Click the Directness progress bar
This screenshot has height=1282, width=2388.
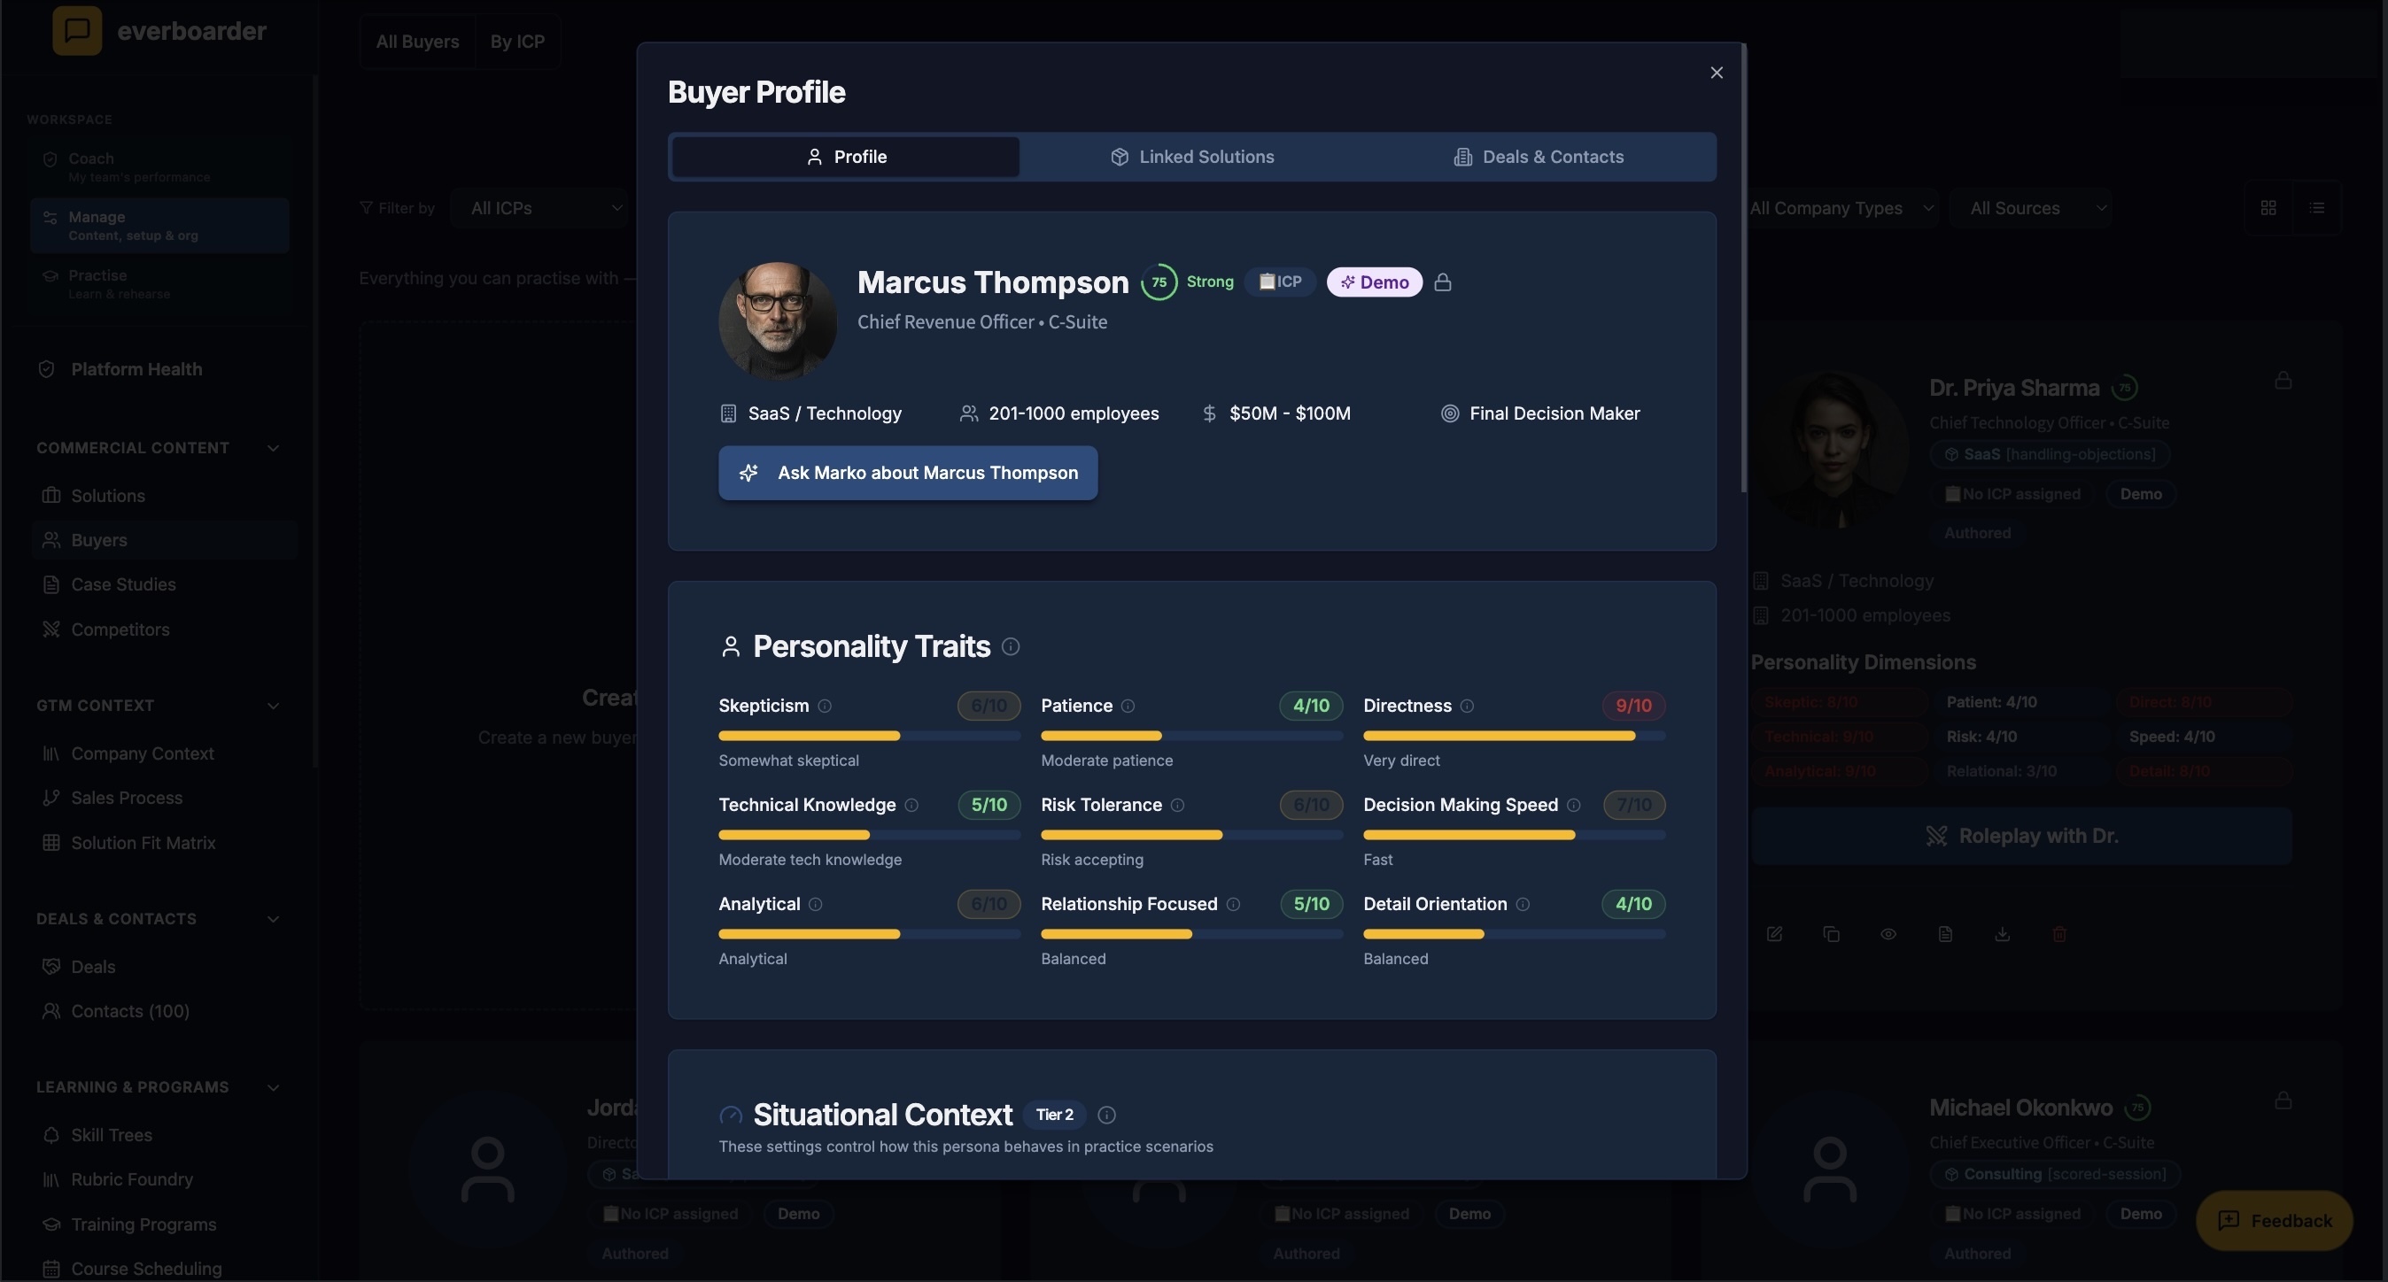tap(1514, 737)
